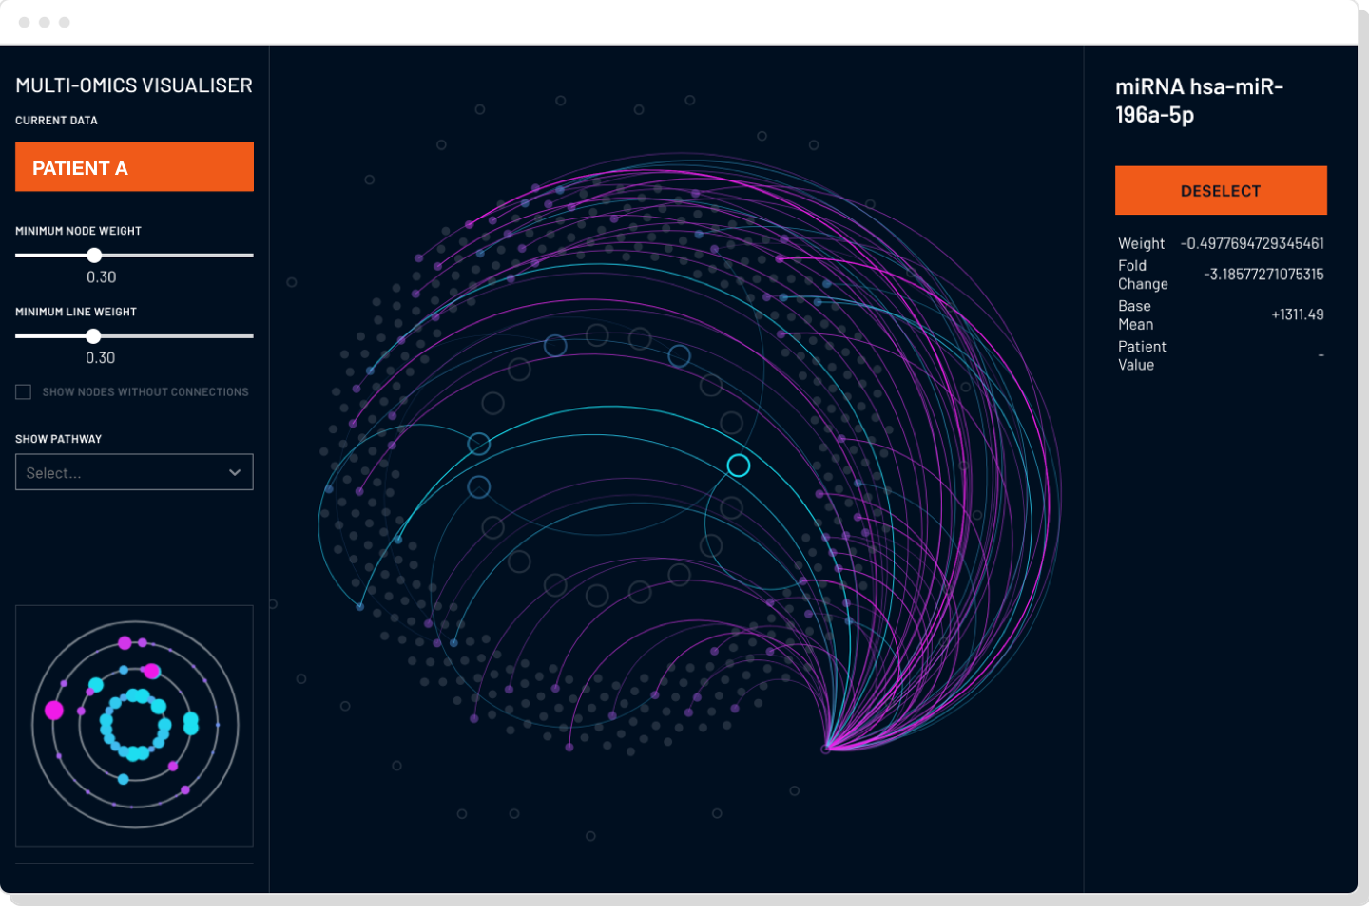The image size is (1369, 912).
Task: Click the Fold Change value -3.18577271075315
Action: [1263, 275]
